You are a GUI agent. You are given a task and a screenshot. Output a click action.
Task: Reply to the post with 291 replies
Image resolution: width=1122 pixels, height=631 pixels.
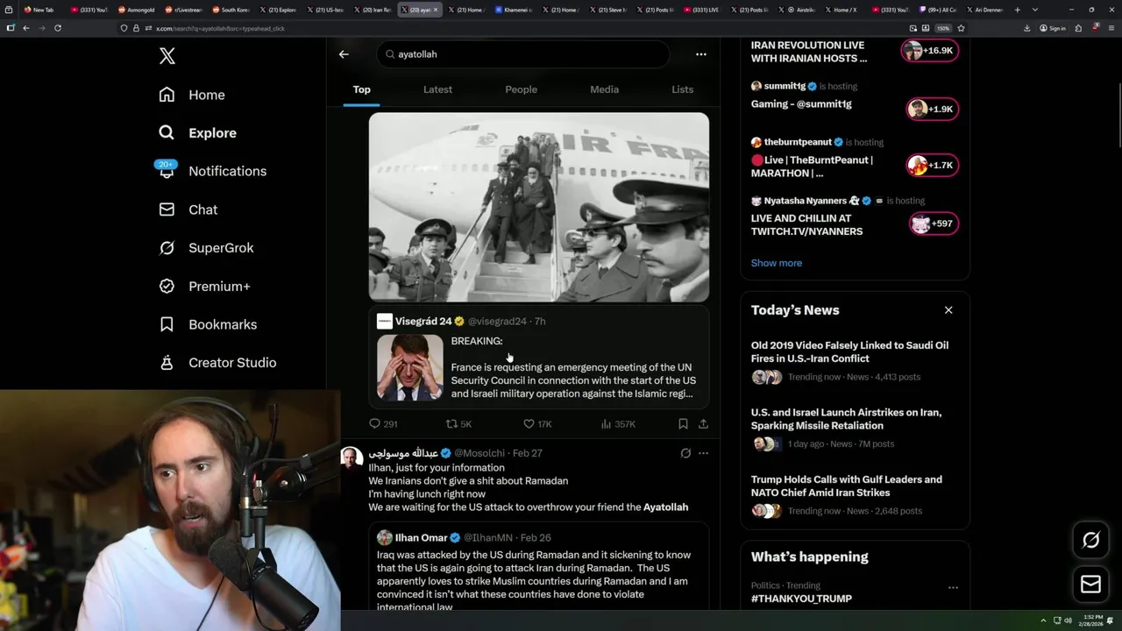pos(383,424)
